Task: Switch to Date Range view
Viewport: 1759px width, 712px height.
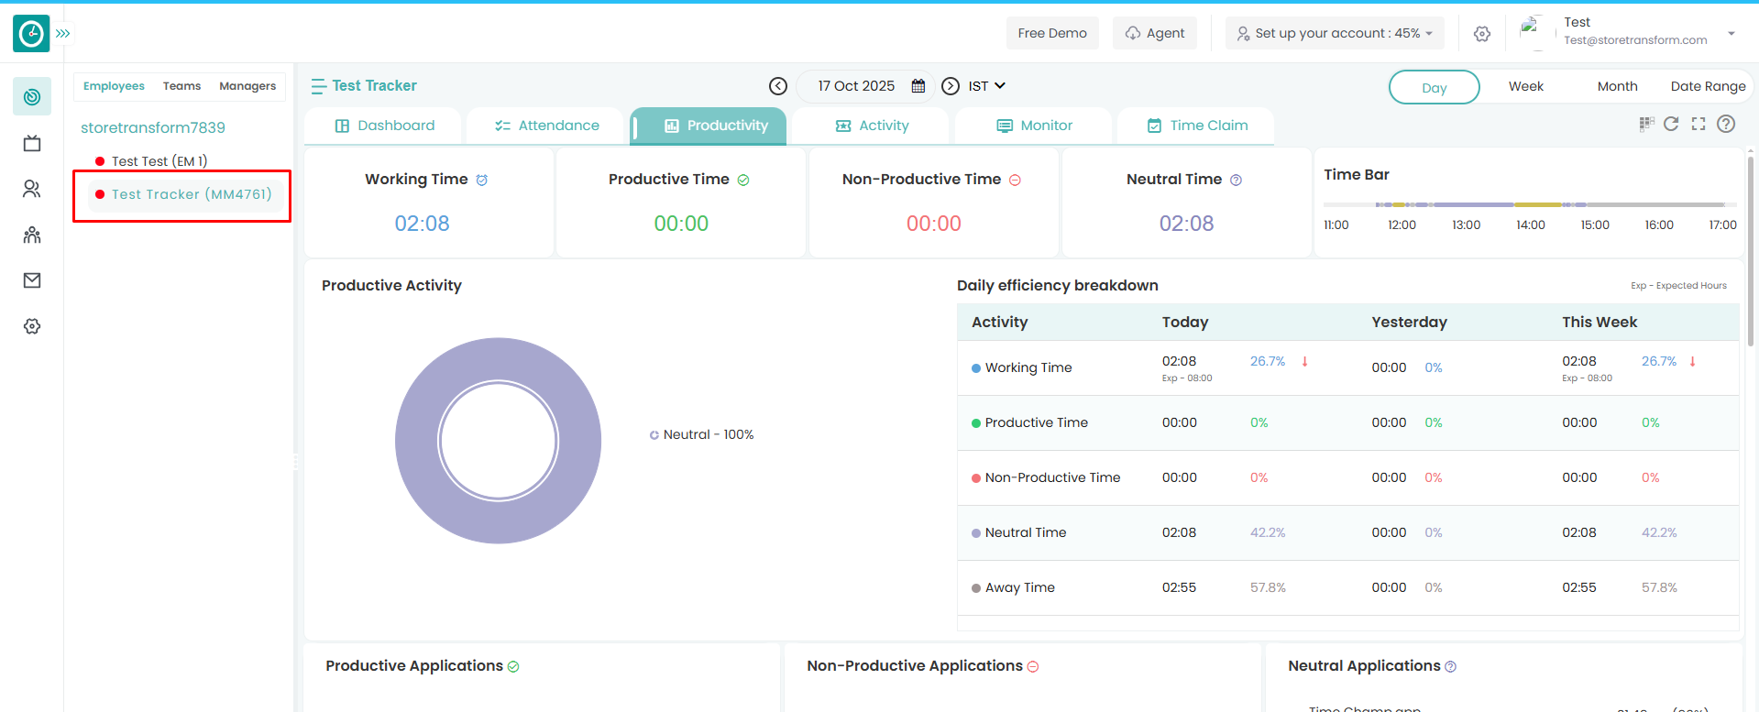Action: pos(1708,86)
